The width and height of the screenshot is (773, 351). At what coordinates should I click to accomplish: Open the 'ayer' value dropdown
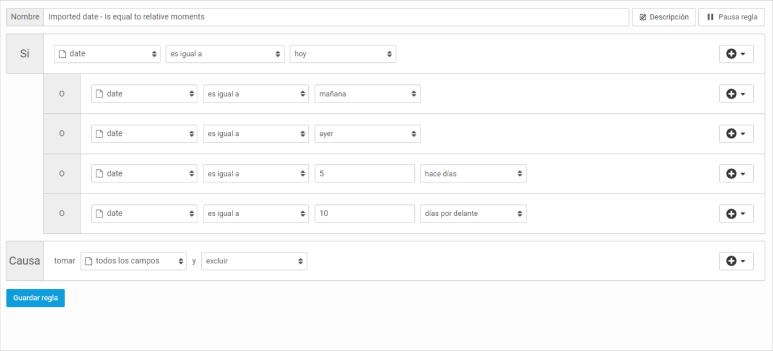click(x=368, y=134)
